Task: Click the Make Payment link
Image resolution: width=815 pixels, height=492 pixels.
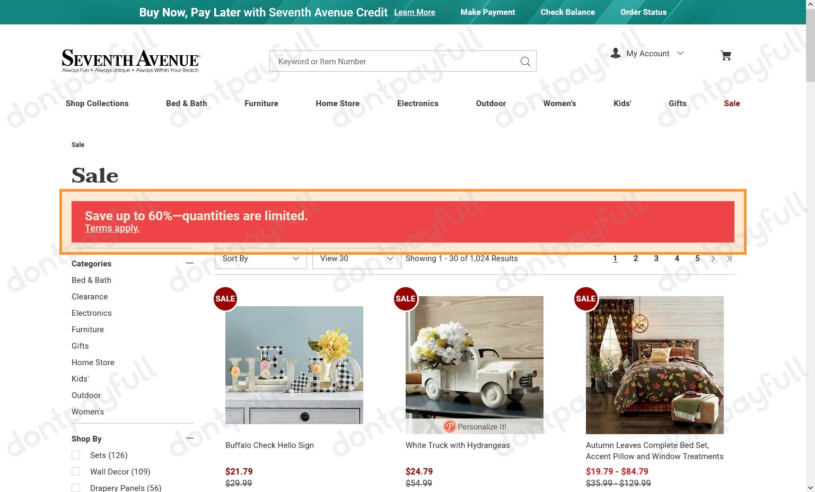Action: 487,12
